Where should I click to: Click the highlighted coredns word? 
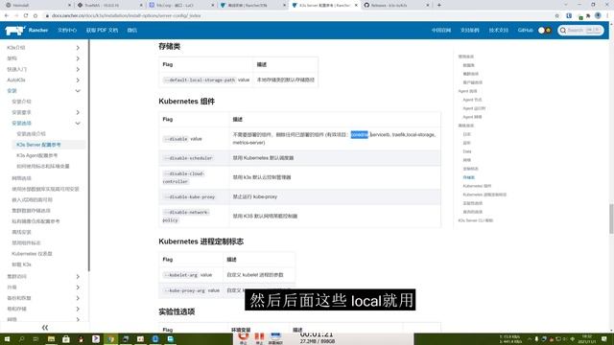click(359, 134)
